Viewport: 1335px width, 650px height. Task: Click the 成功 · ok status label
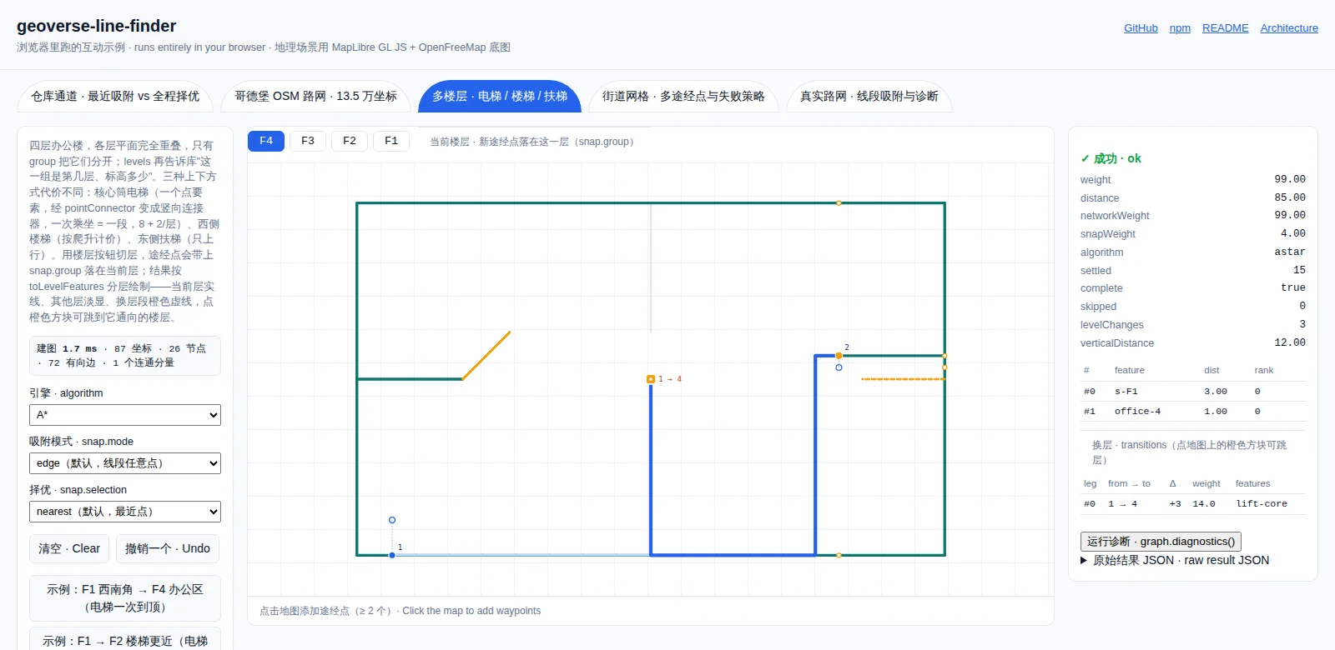(1111, 158)
